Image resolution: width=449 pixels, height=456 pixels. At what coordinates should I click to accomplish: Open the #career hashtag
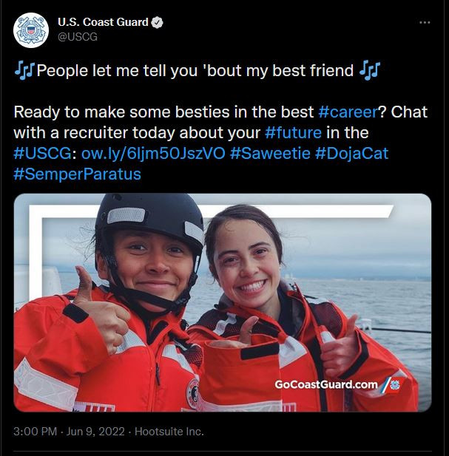pyautogui.click(x=348, y=113)
